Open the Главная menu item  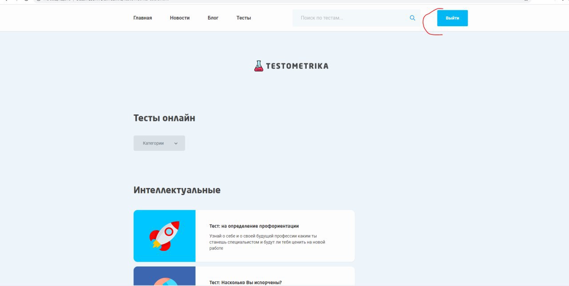143,18
